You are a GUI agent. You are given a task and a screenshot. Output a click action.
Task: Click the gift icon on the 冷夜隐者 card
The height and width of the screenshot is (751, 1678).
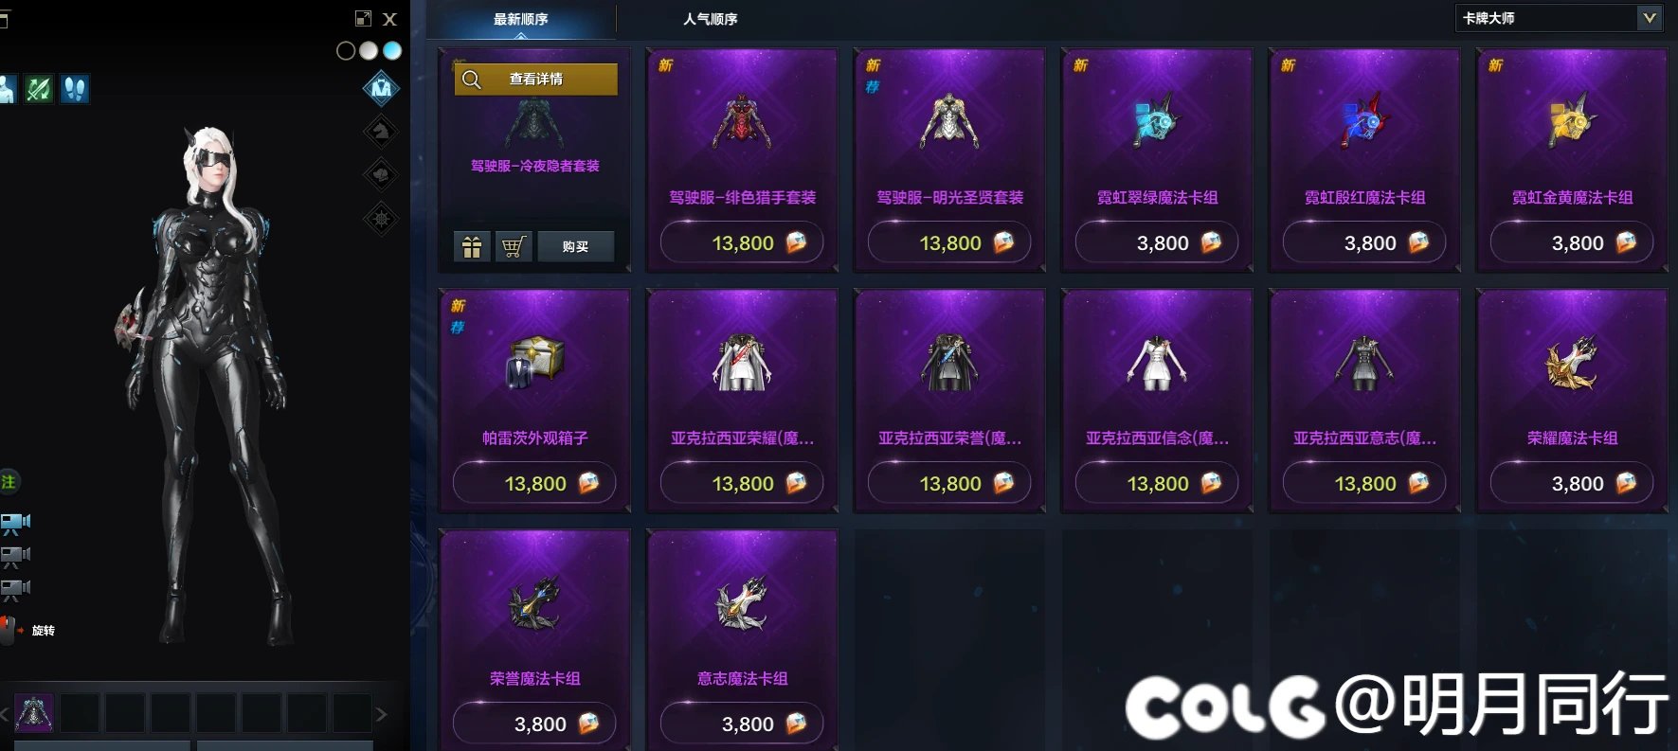point(472,247)
